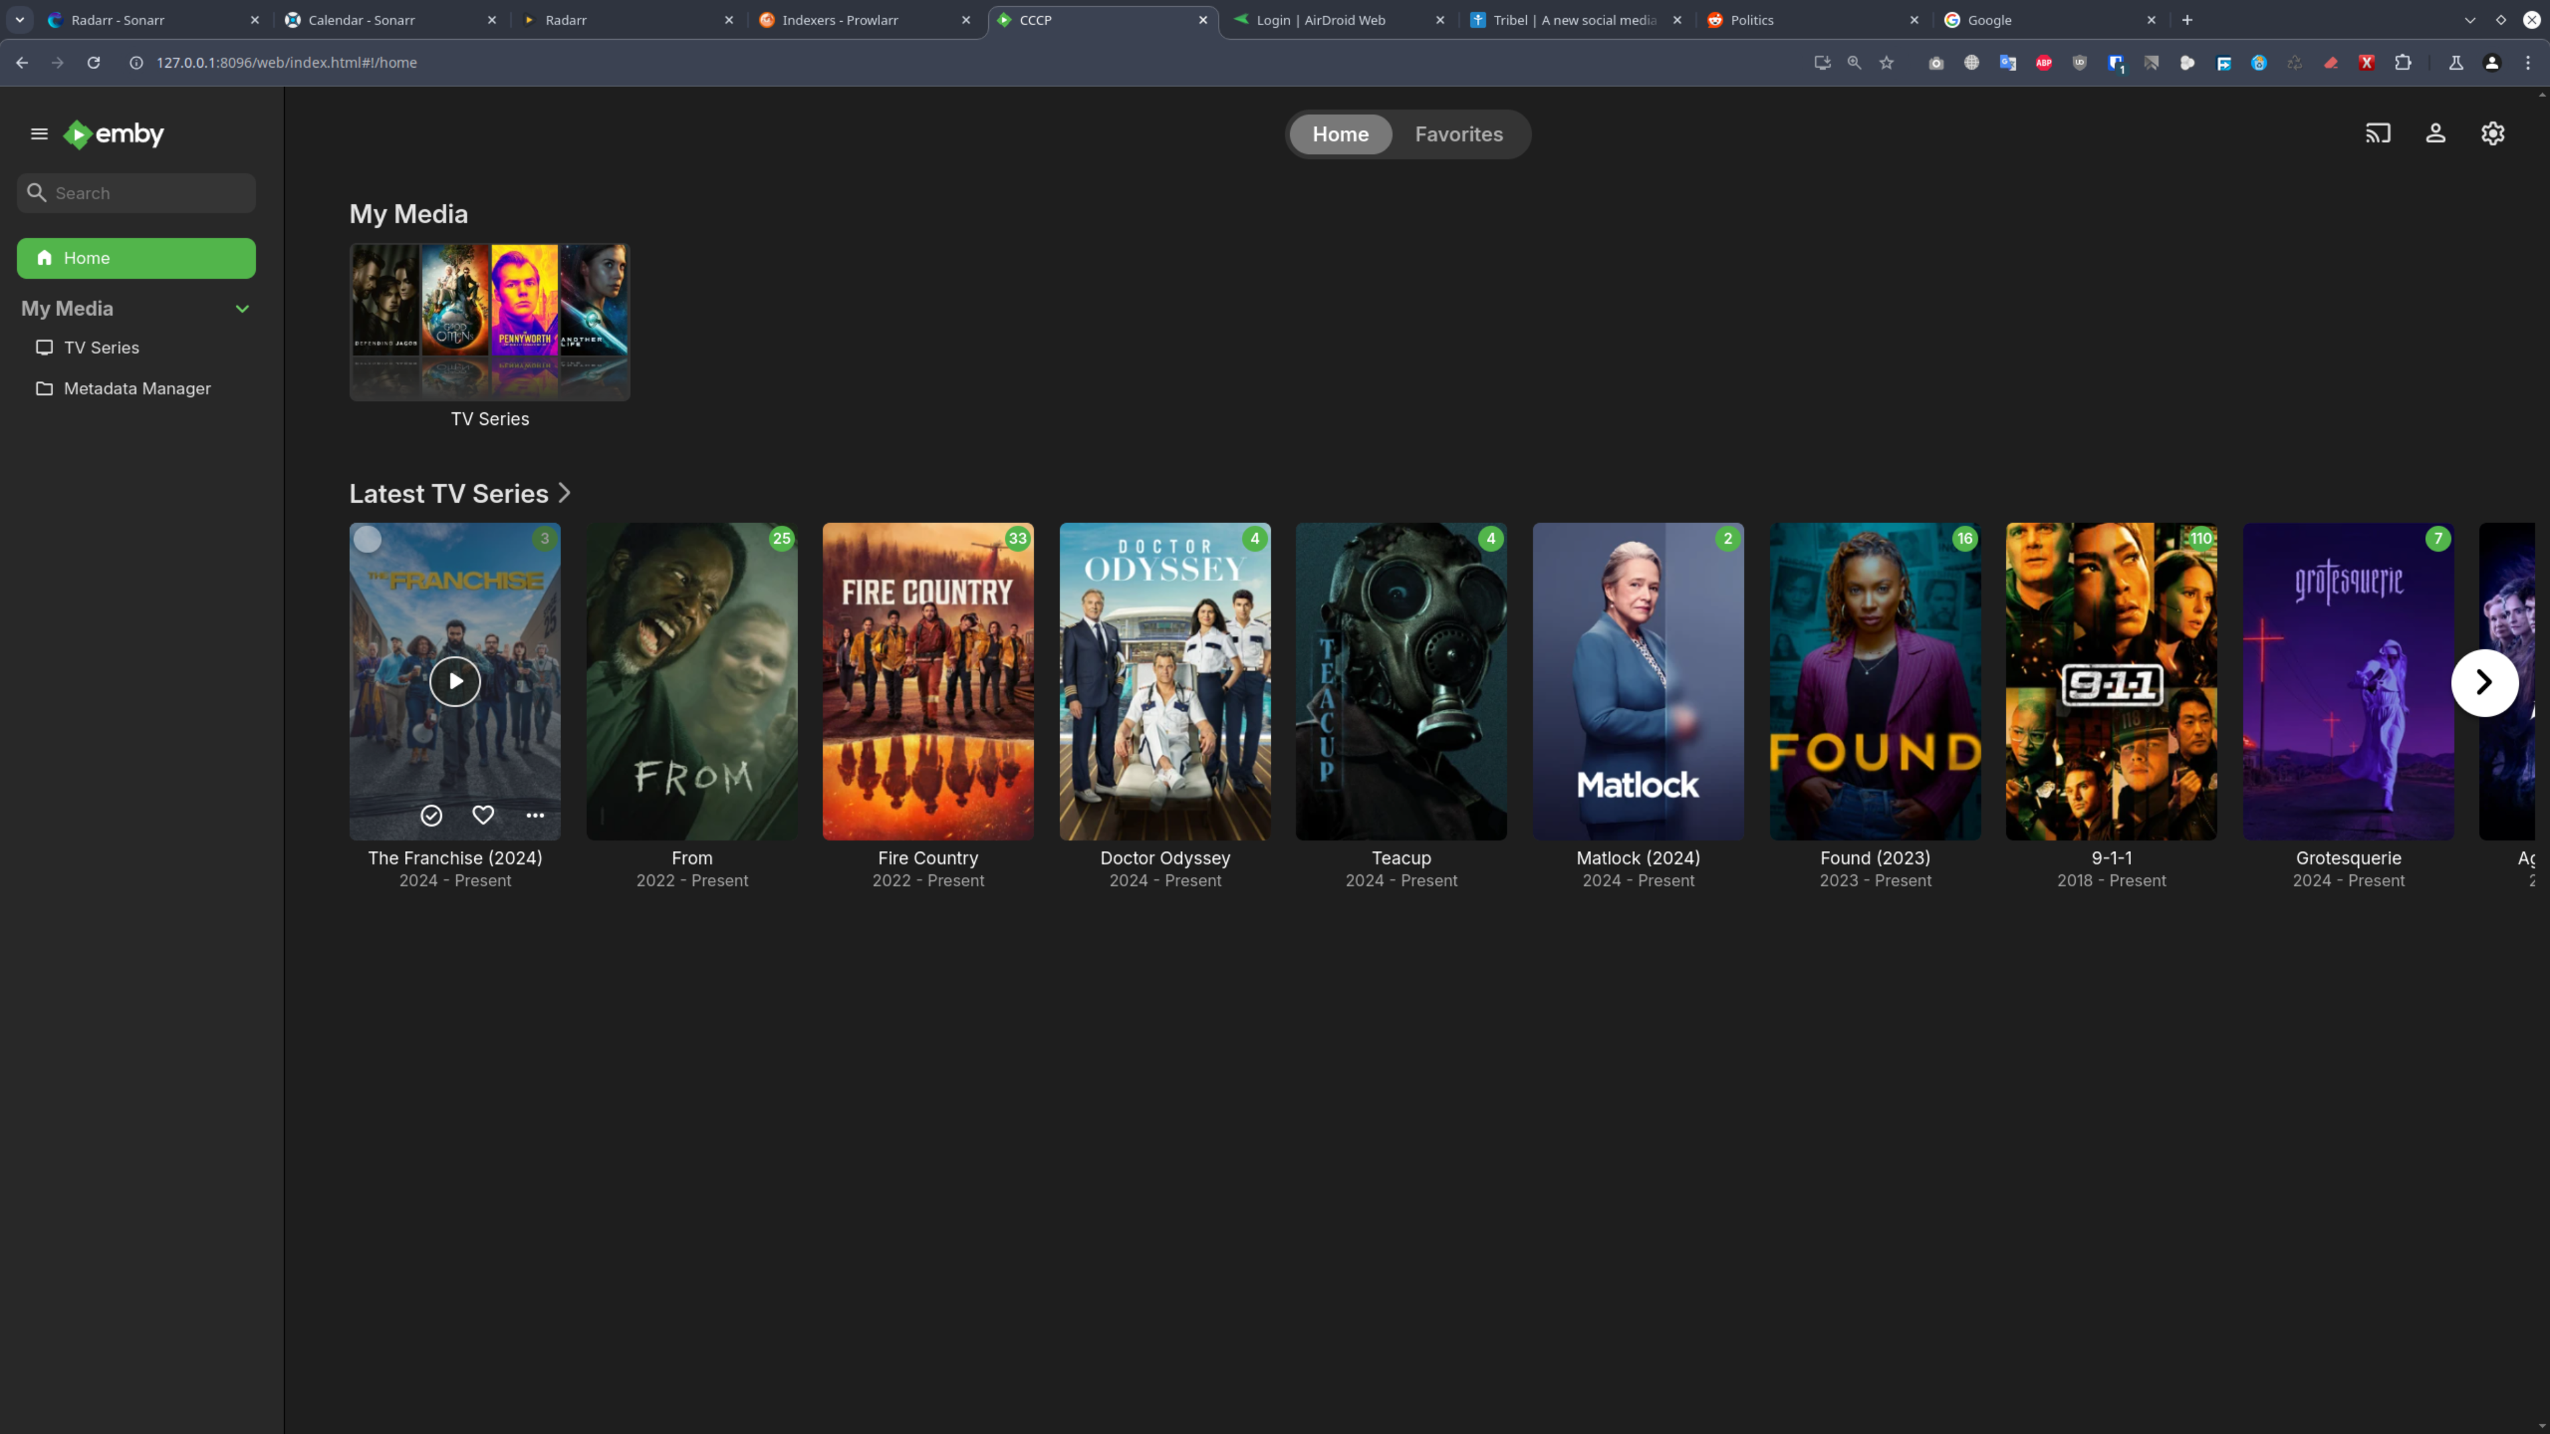This screenshot has width=2550, height=1434.
Task: Toggle favorite heart on The Franchise
Action: (x=483, y=815)
